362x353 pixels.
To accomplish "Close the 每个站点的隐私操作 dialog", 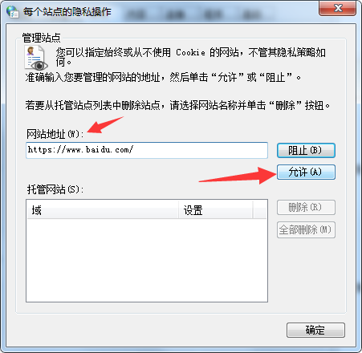I will [x=338, y=8].
